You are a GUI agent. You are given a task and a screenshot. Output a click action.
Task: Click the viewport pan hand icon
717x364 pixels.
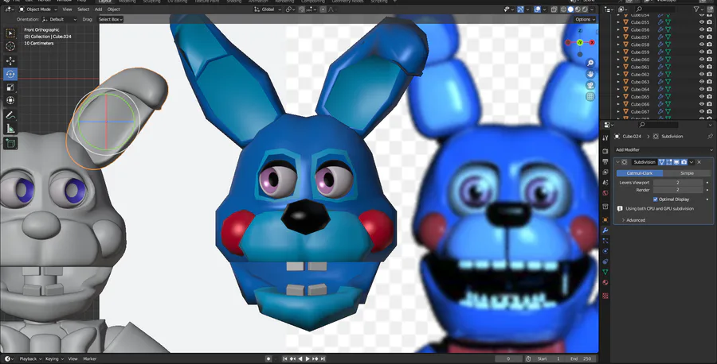[590, 74]
